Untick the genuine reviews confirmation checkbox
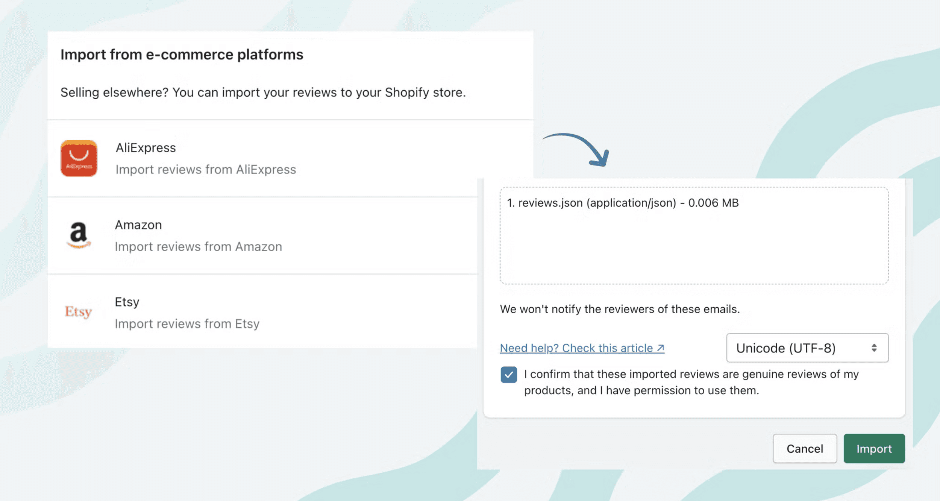The height and width of the screenshot is (501, 940). pos(509,375)
